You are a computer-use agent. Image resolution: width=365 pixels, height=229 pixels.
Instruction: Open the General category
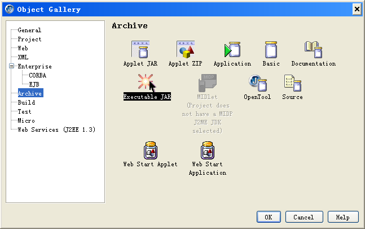29,30
